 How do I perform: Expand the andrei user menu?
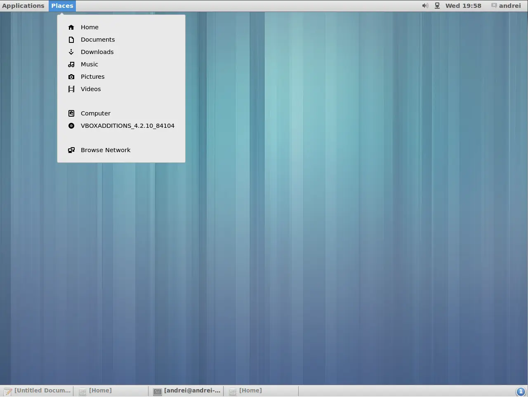(506, 6)
